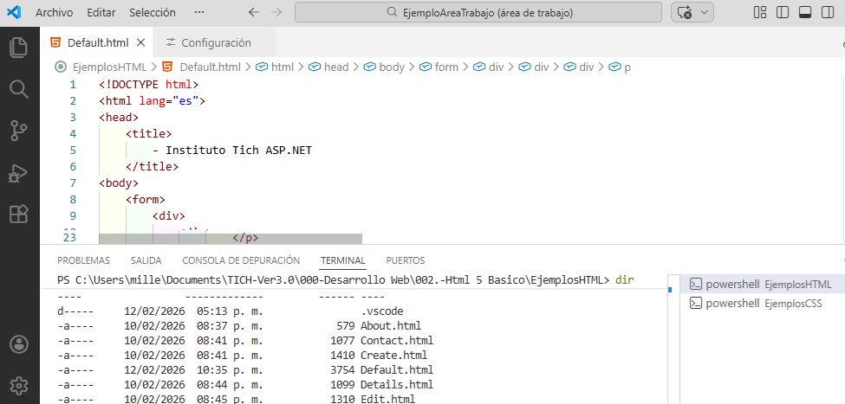Open the Source Control view
This screenshot has width=845, height=404.
tap(18, 131)
